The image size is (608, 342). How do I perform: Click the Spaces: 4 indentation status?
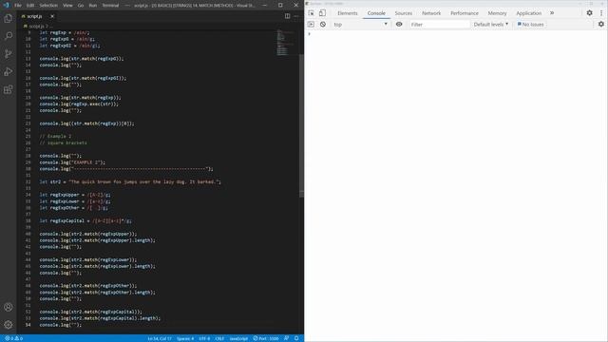[x=185, y=338]
